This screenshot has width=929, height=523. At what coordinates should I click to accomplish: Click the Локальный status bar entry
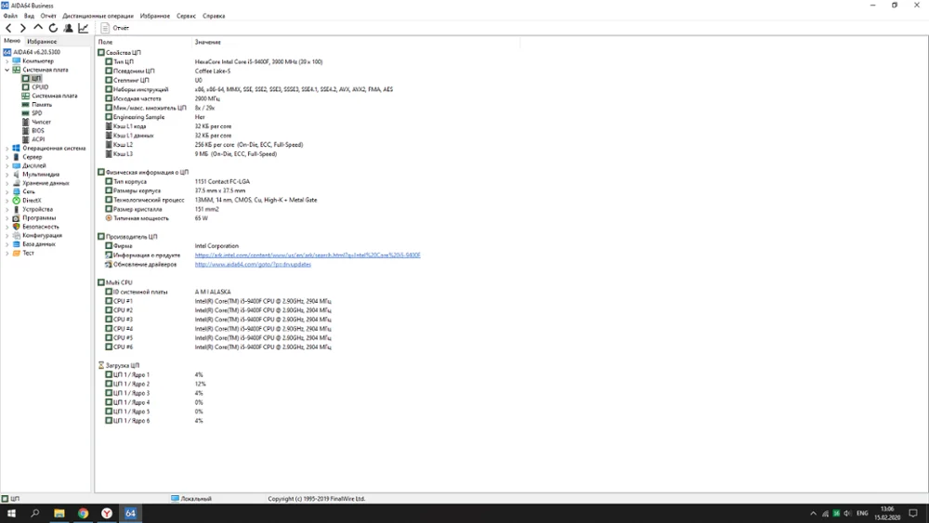190,499
